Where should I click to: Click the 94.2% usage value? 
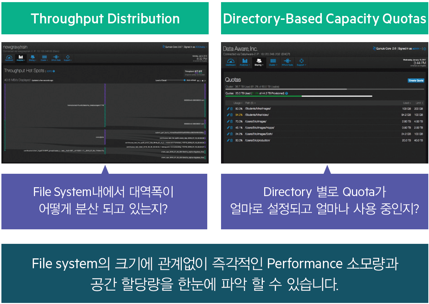tap(239, 115)
